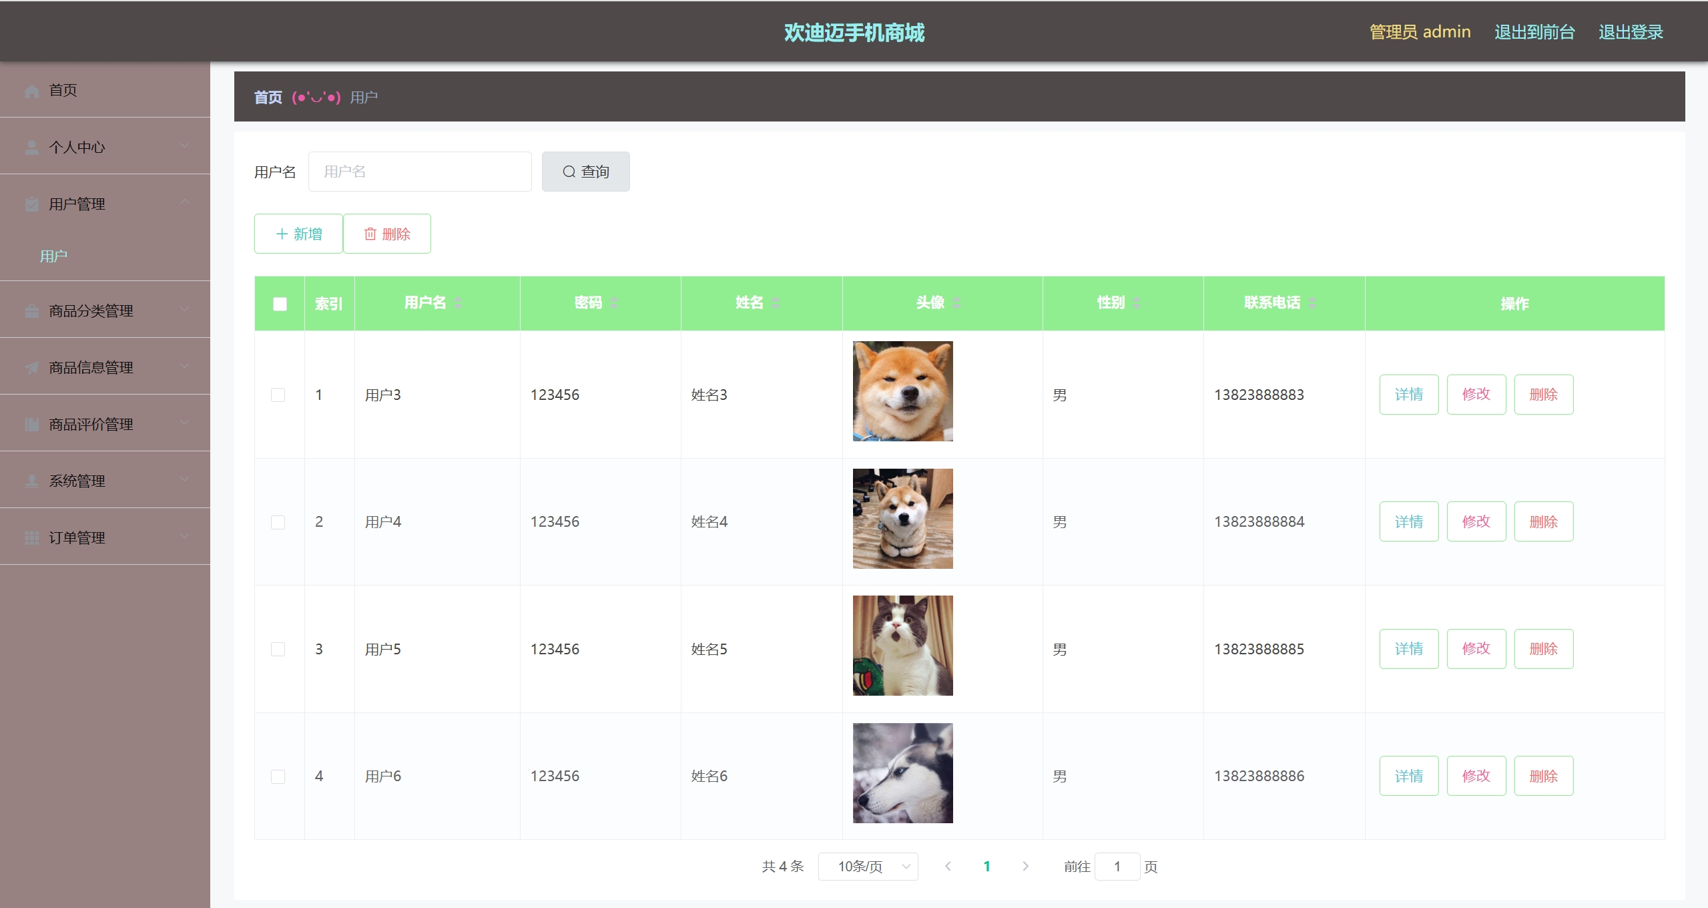Click the cat avatar thumbnail for 用户5
This screenshot has width=1708, height=908.
(903, 646)
